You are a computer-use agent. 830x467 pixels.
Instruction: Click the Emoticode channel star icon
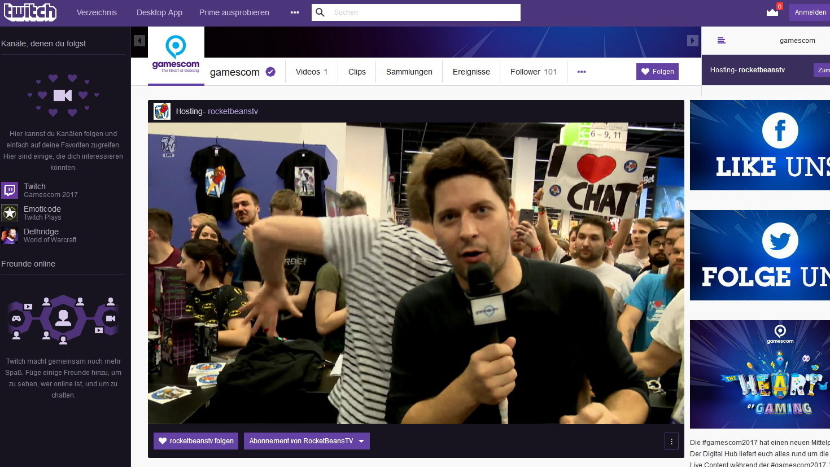[10, 213]
